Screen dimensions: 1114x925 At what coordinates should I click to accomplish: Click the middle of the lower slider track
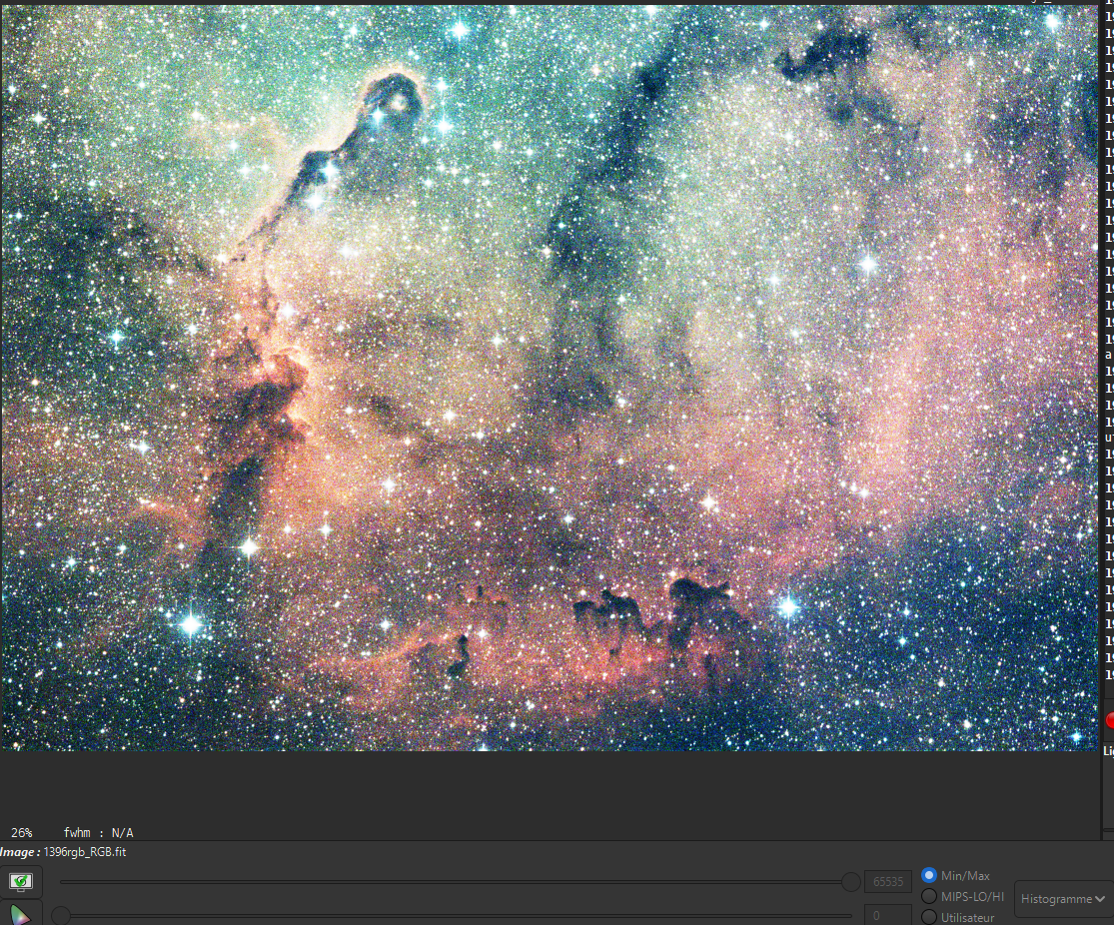coord(456,915)
